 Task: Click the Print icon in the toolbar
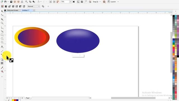tap(22, 2)
